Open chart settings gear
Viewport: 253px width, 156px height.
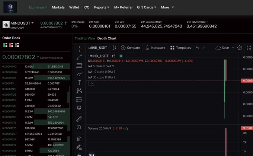[x=240, y=48]
